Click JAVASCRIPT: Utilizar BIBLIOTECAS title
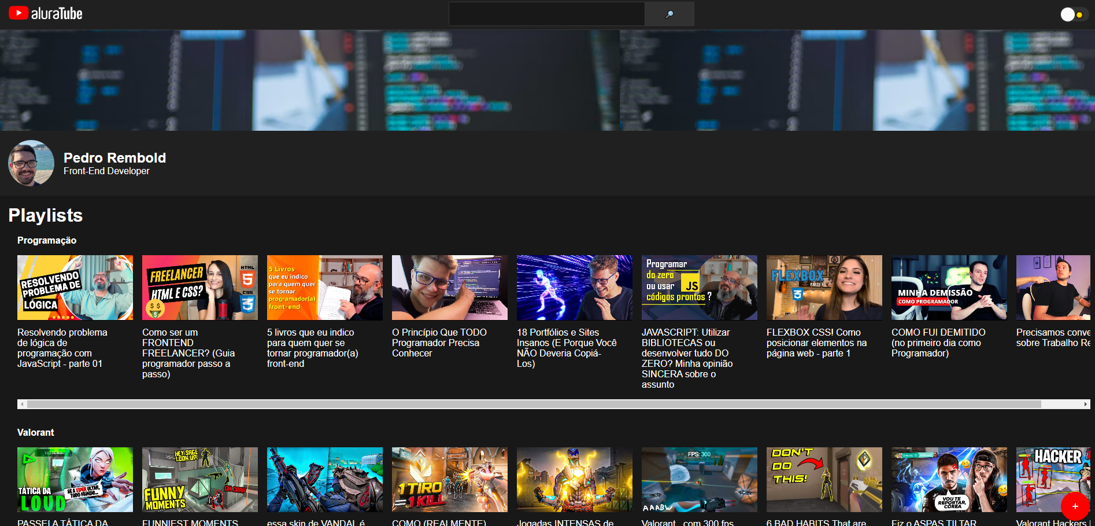The image size is (1095, 526). (x=687, y=358)
